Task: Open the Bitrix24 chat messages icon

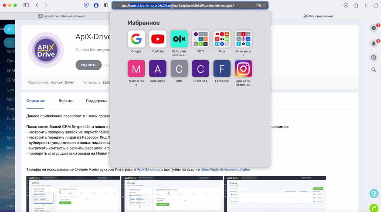Action: coord(374,58)
